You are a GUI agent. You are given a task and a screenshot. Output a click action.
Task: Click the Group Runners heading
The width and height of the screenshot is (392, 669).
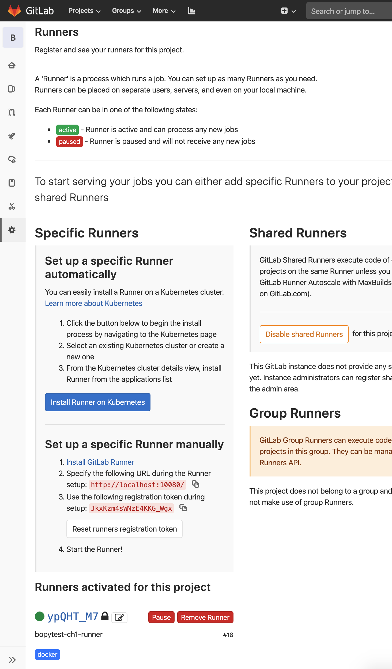pyautogui.click(x=295, y=413)
